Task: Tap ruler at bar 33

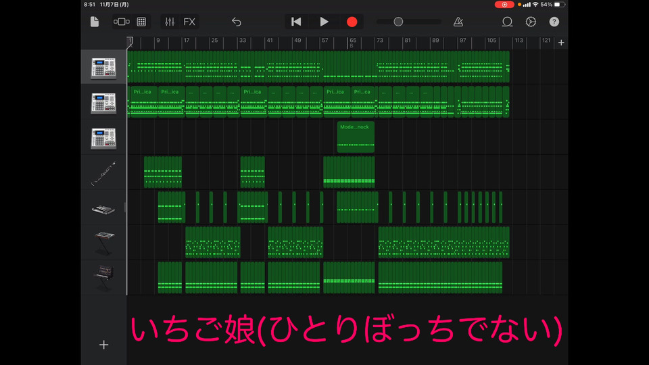Action: (243, 41)
